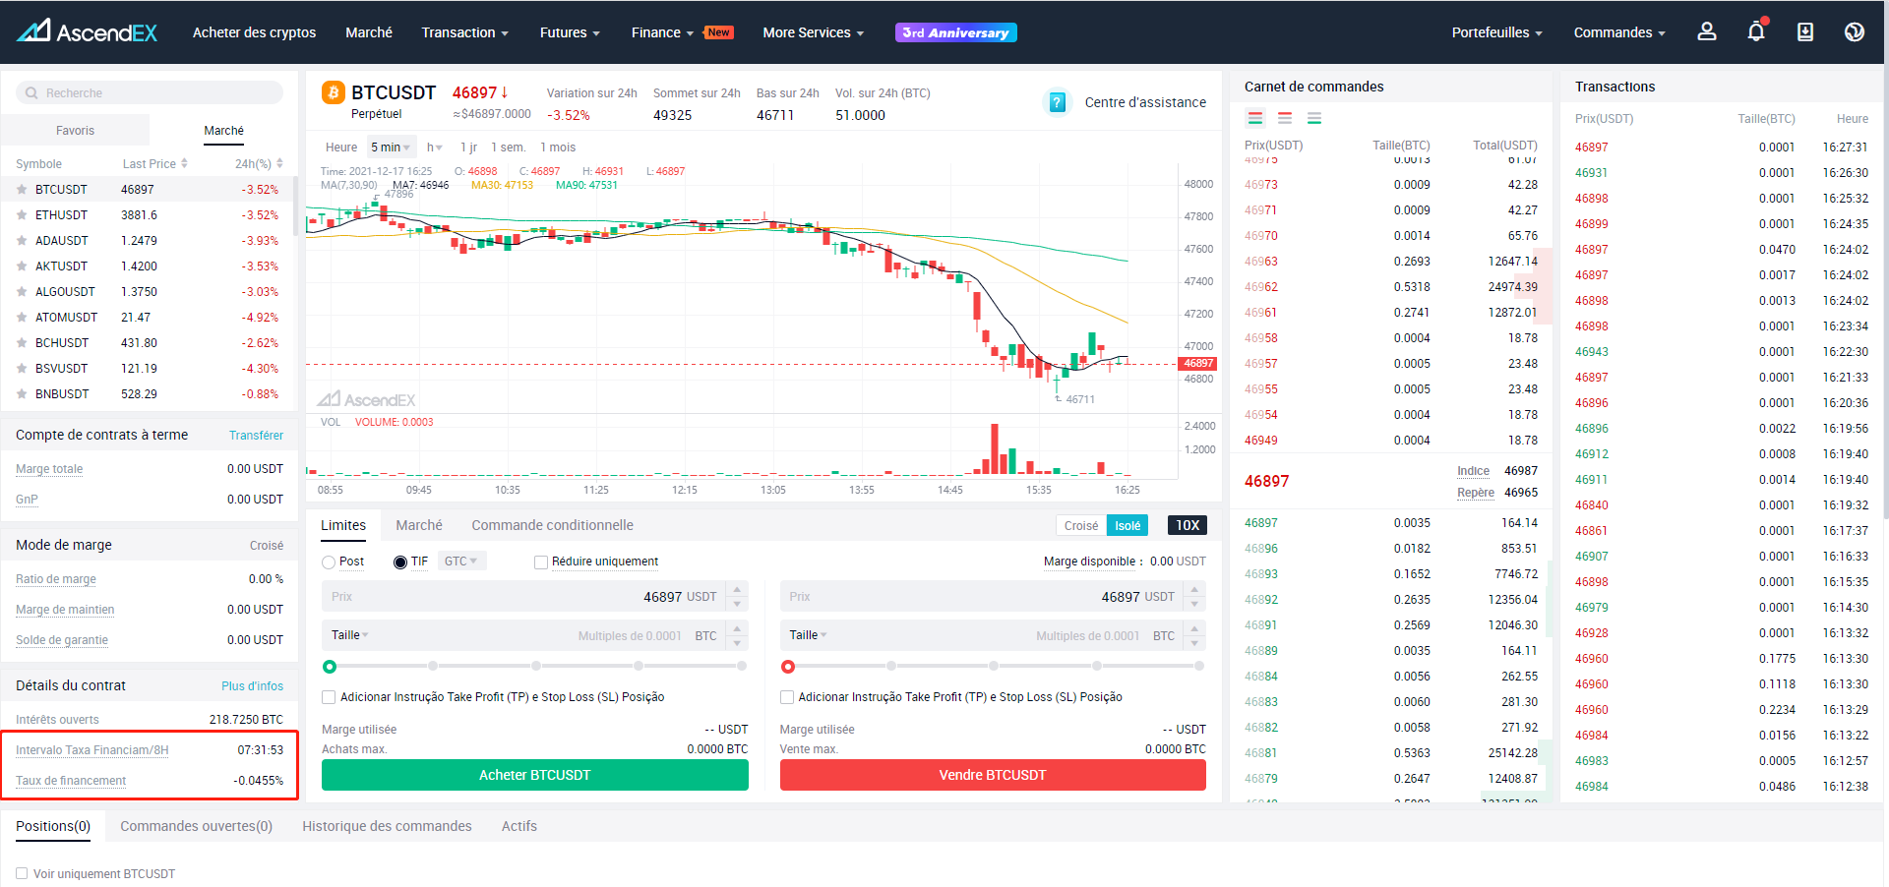Open the 5 min interval dropdown
This screenshot has width=1889, height=887.
(391, 148)
